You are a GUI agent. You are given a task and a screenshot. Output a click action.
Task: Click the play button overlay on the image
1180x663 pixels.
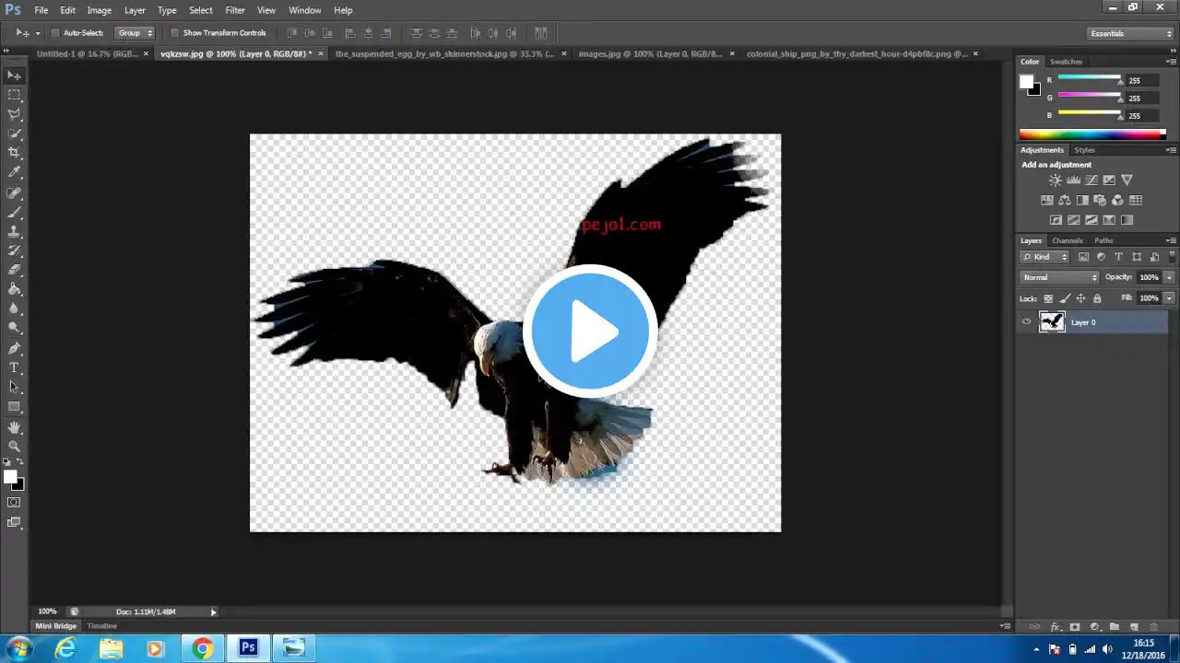tap(590, 331)
